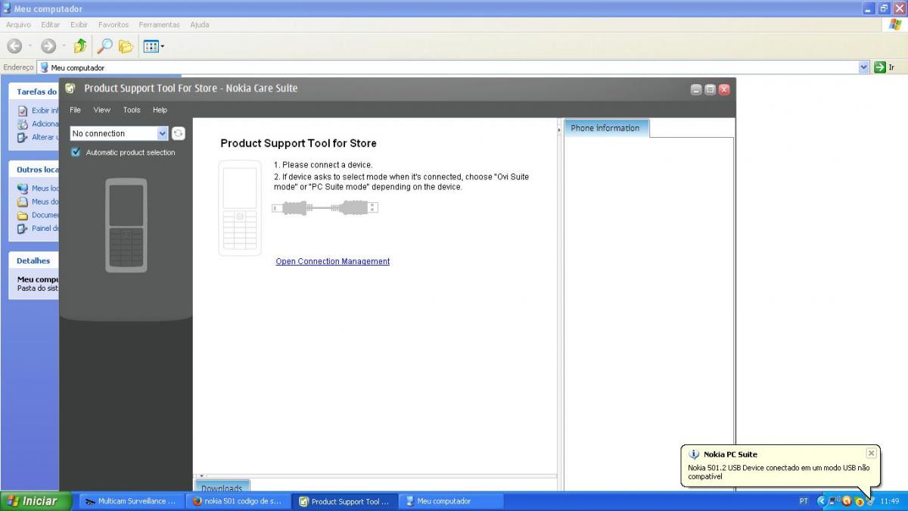
Task: Click the Alterar configuração task icon
Action: coord(23,137)
